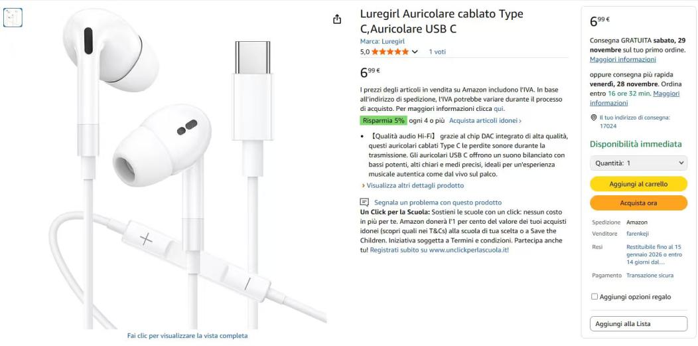The height and width of the screenshot is (346, 698).
Task: Click the Acquista ora button
Action: (x=638, y=203)
